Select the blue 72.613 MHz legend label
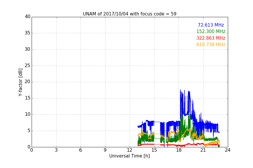This screenshot has width=253, height=168. 211,25
